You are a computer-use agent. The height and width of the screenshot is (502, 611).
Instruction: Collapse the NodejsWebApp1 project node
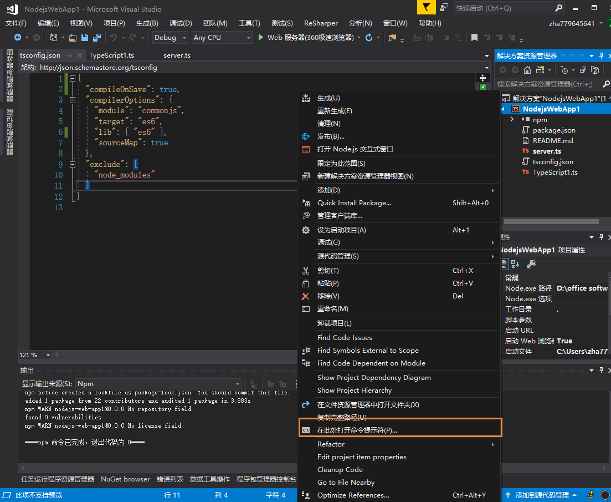click(x=503, y=109)
